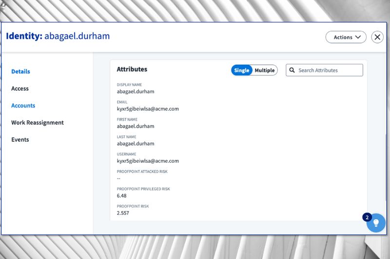Open the Details section in sidebar
This screenshot has width=390, height=259.
click(21, 71)
